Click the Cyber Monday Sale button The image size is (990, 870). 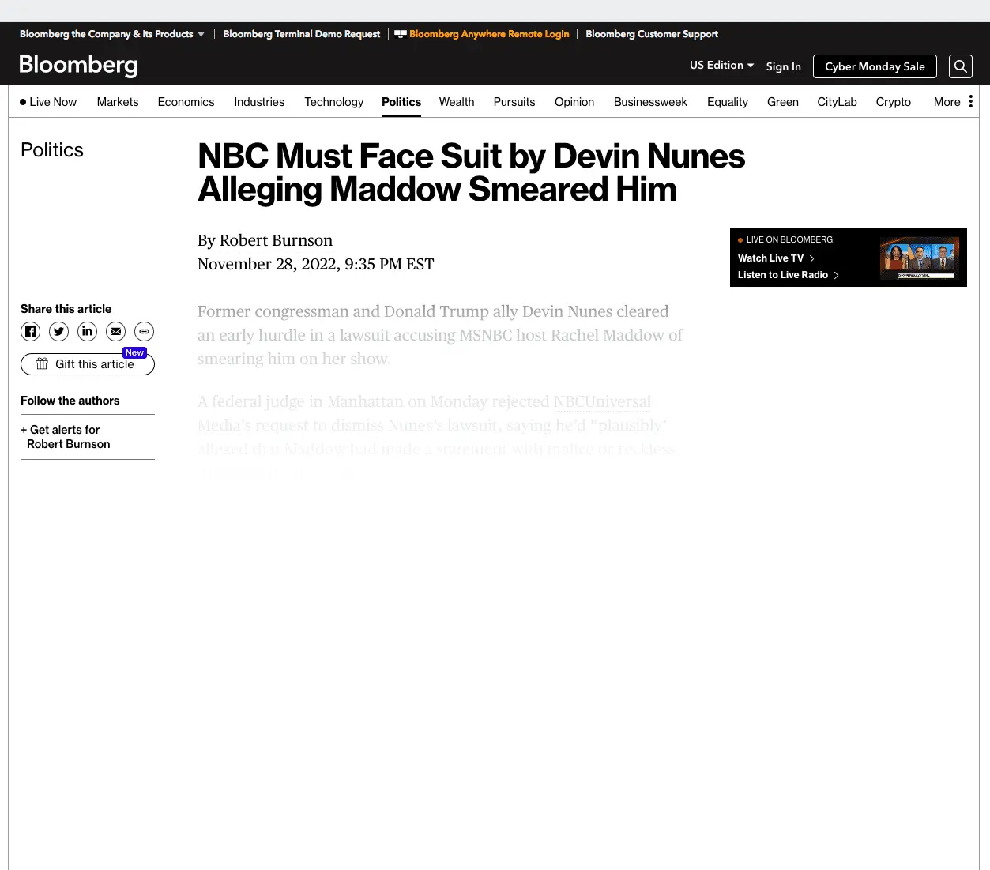click(875, 66)
